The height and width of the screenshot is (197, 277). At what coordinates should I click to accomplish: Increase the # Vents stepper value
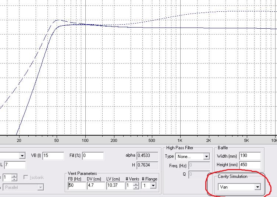136,184
